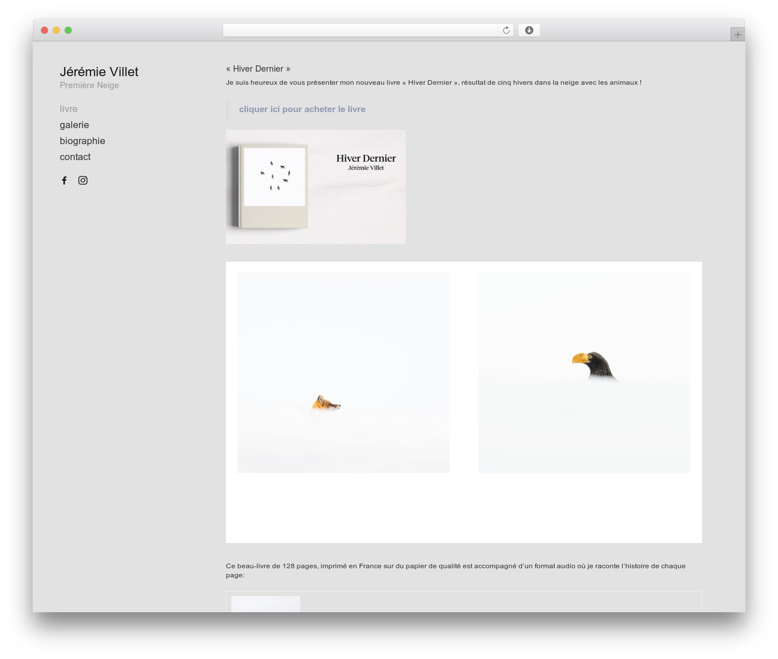Click the Première Neige subtitle
This screenshot has height=659, width=778.
(89, 85)
